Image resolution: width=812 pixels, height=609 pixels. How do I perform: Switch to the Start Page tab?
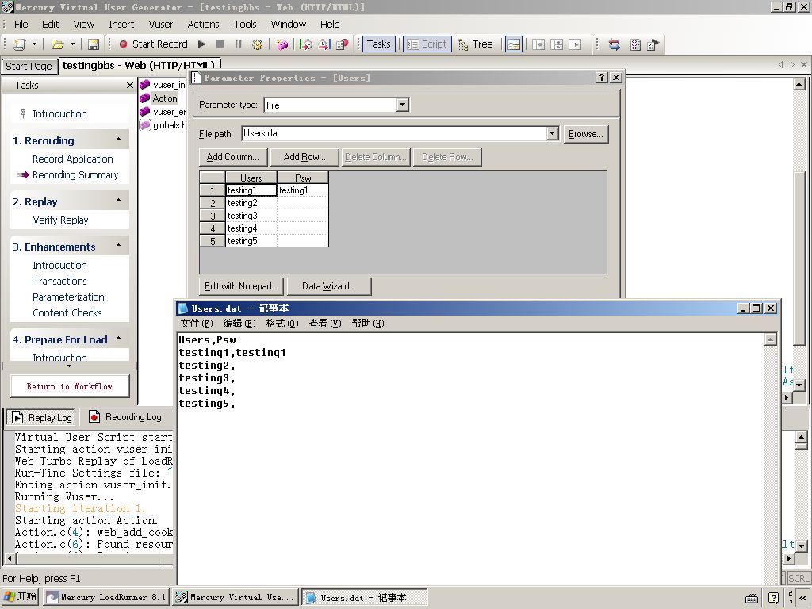tap(29, 66)
